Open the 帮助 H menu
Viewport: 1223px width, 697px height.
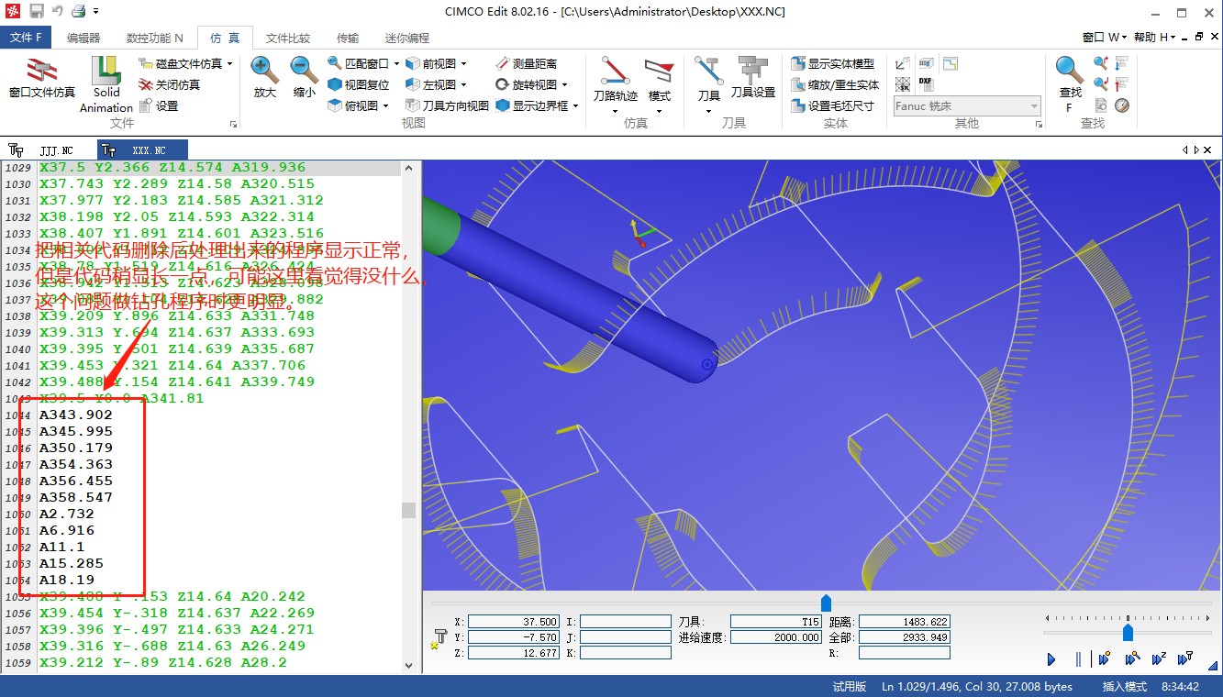pyautogui.click(x=1155, y=38)
